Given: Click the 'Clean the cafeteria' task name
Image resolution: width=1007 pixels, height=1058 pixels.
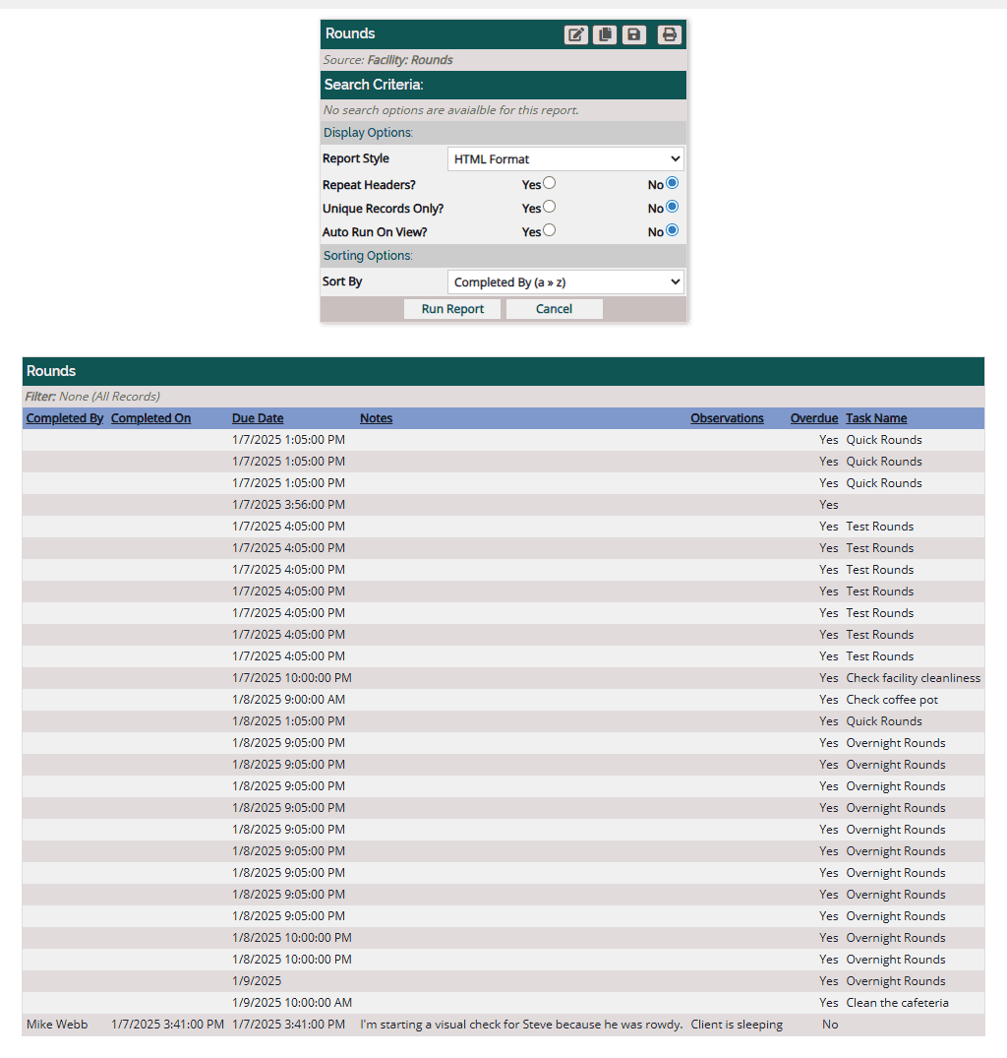Looking at the screenshot, I should click(x=897, y=1003).
